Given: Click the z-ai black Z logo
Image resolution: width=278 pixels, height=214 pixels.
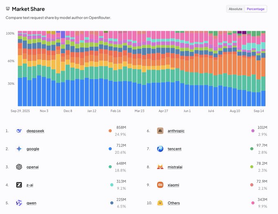Looking at the screenshot, I should (x=19, y=185).
